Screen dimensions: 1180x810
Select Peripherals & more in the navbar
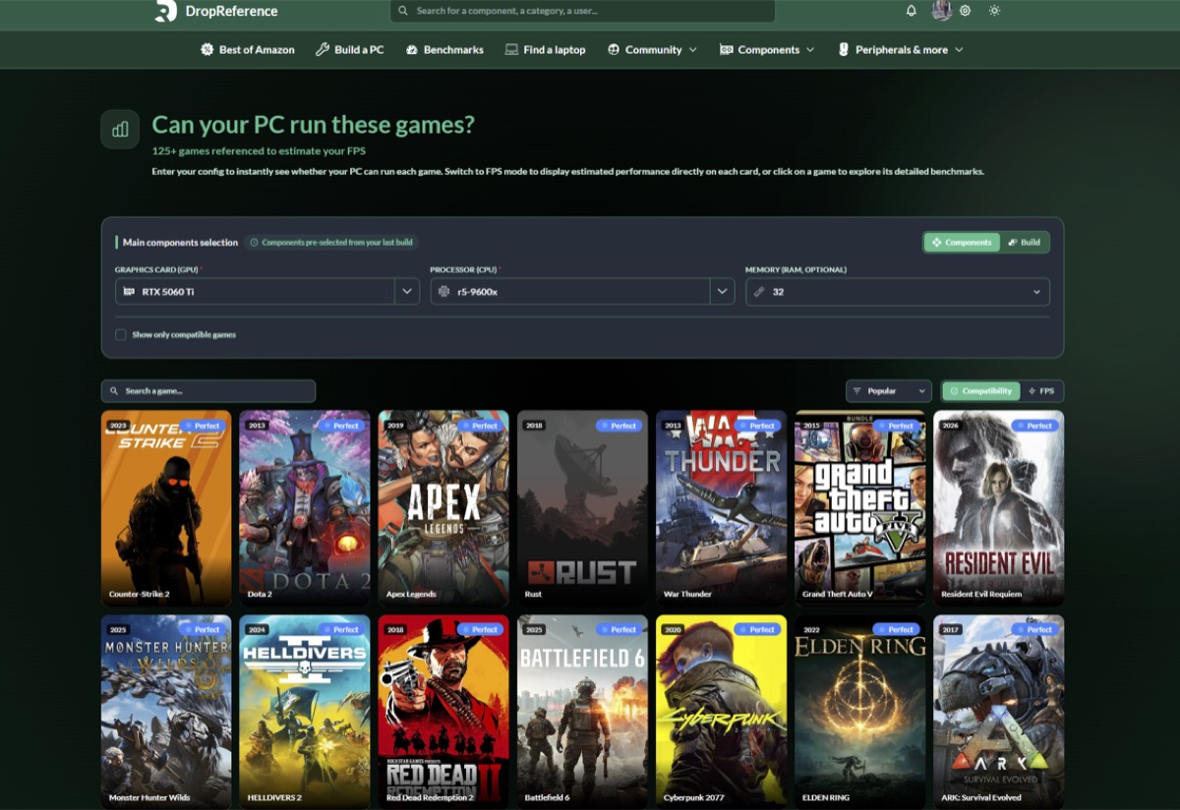tap(900, 49)
